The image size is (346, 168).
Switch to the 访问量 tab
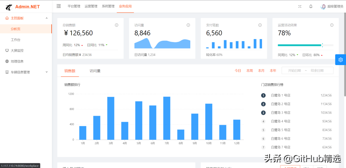tap(95, 71)
